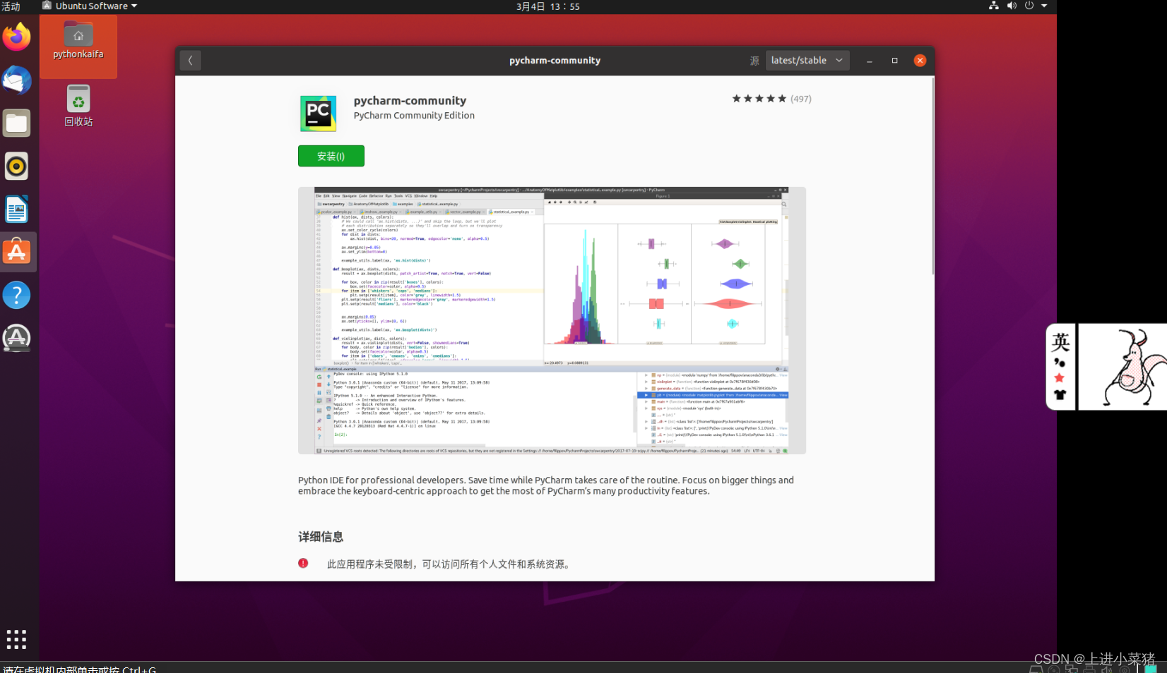
Task: Click the red star icon in input panel
Action: point(1059,378)
